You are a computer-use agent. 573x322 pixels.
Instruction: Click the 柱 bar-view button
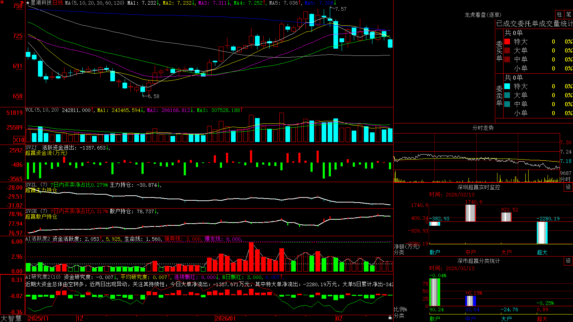click(559, 15)
